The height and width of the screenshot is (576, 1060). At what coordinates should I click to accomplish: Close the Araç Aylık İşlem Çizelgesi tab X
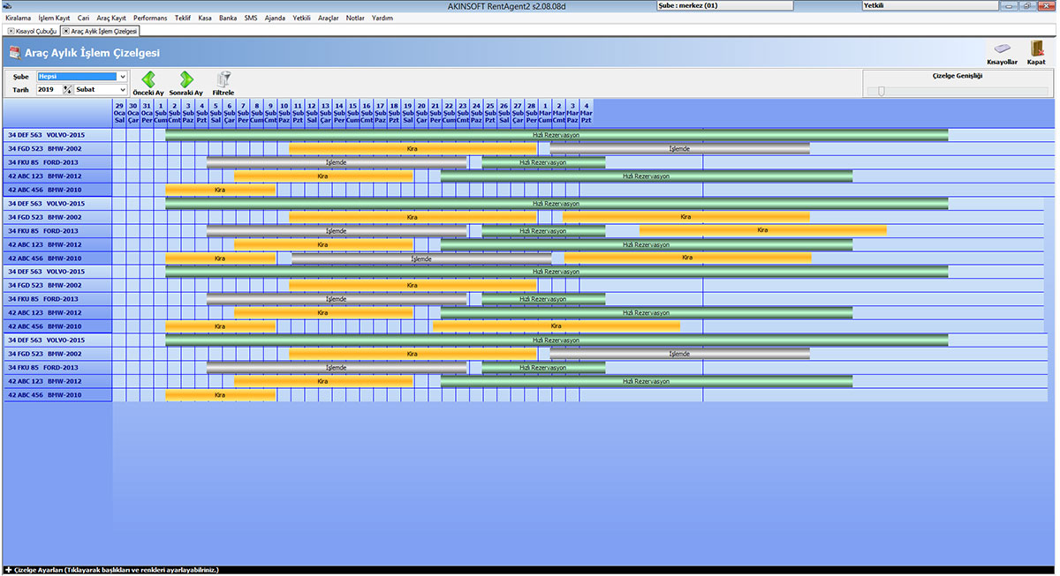click(x=66, y=31)
